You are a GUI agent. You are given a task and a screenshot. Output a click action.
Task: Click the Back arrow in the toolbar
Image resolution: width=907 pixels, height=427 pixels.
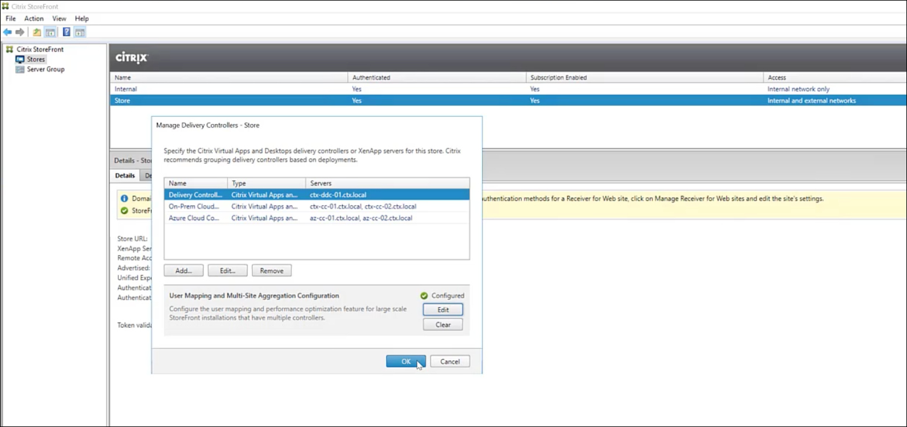pos(7,32)
